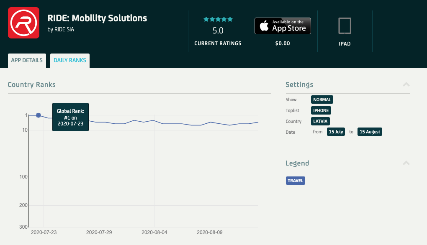Image resolution: width=427 pixels, height=245 pixels.
Task: Collapse the Settings panel chevron
Action: pos(406,84)
